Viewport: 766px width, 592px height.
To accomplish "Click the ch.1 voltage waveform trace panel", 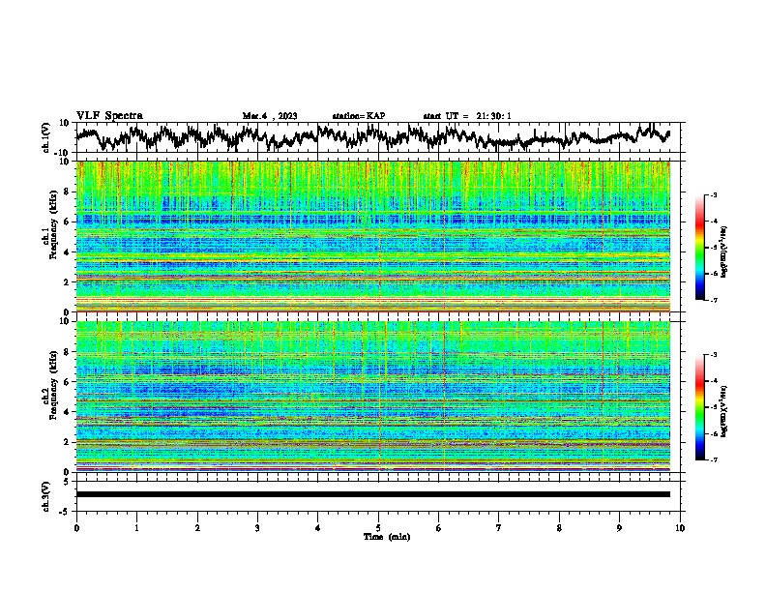I will click(x=380, y=137).
